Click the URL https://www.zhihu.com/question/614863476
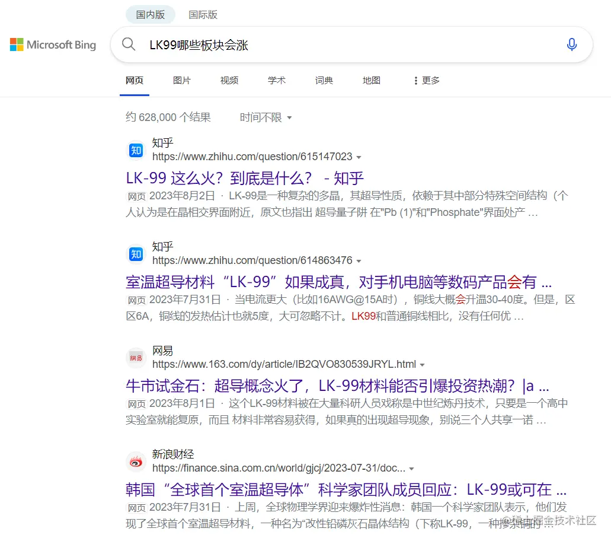Image resolution: width=611 pixels, height=541 pixels. tap(252, 260)
